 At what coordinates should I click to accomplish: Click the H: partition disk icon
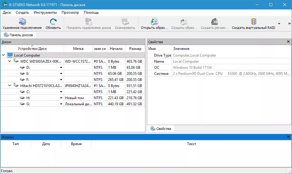[22, 98]
